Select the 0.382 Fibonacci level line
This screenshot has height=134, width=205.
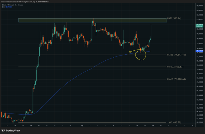[92, 55]
